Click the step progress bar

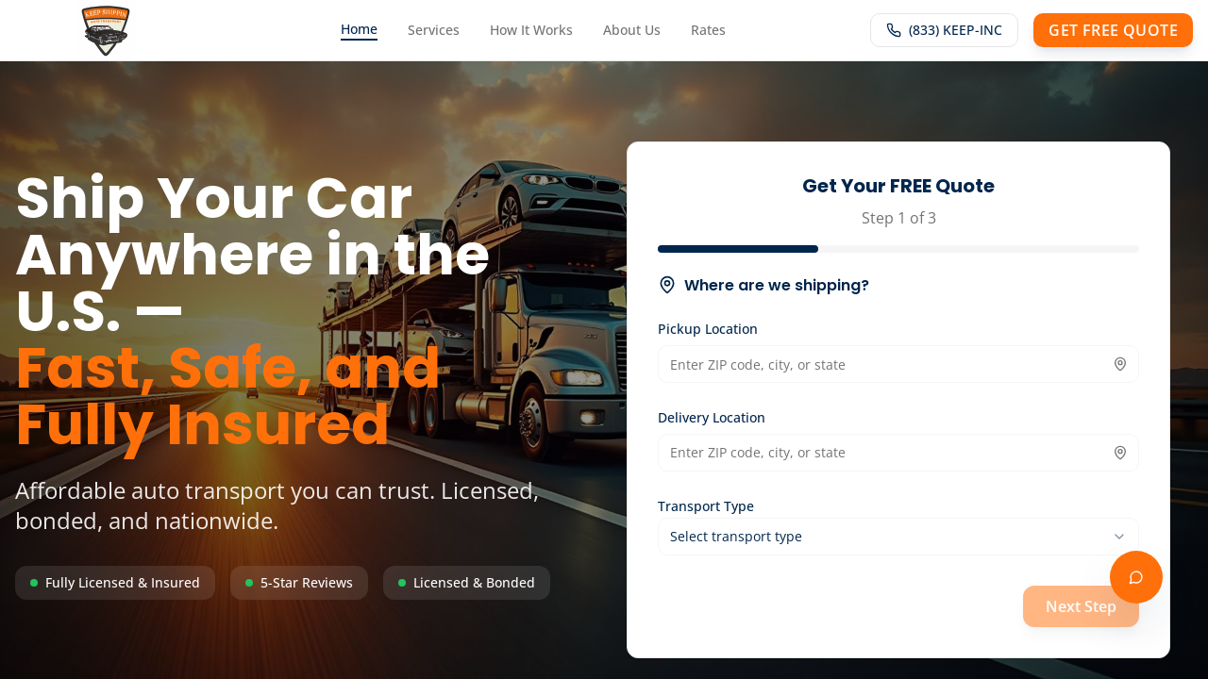click(x=898, y=249)
